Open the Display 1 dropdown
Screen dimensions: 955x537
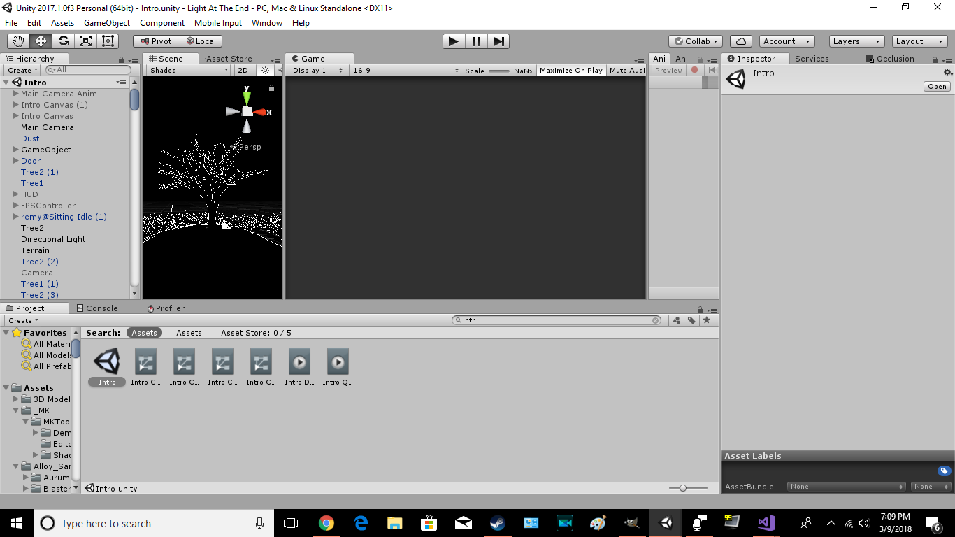pyautogui.click(x=315, y=70)
